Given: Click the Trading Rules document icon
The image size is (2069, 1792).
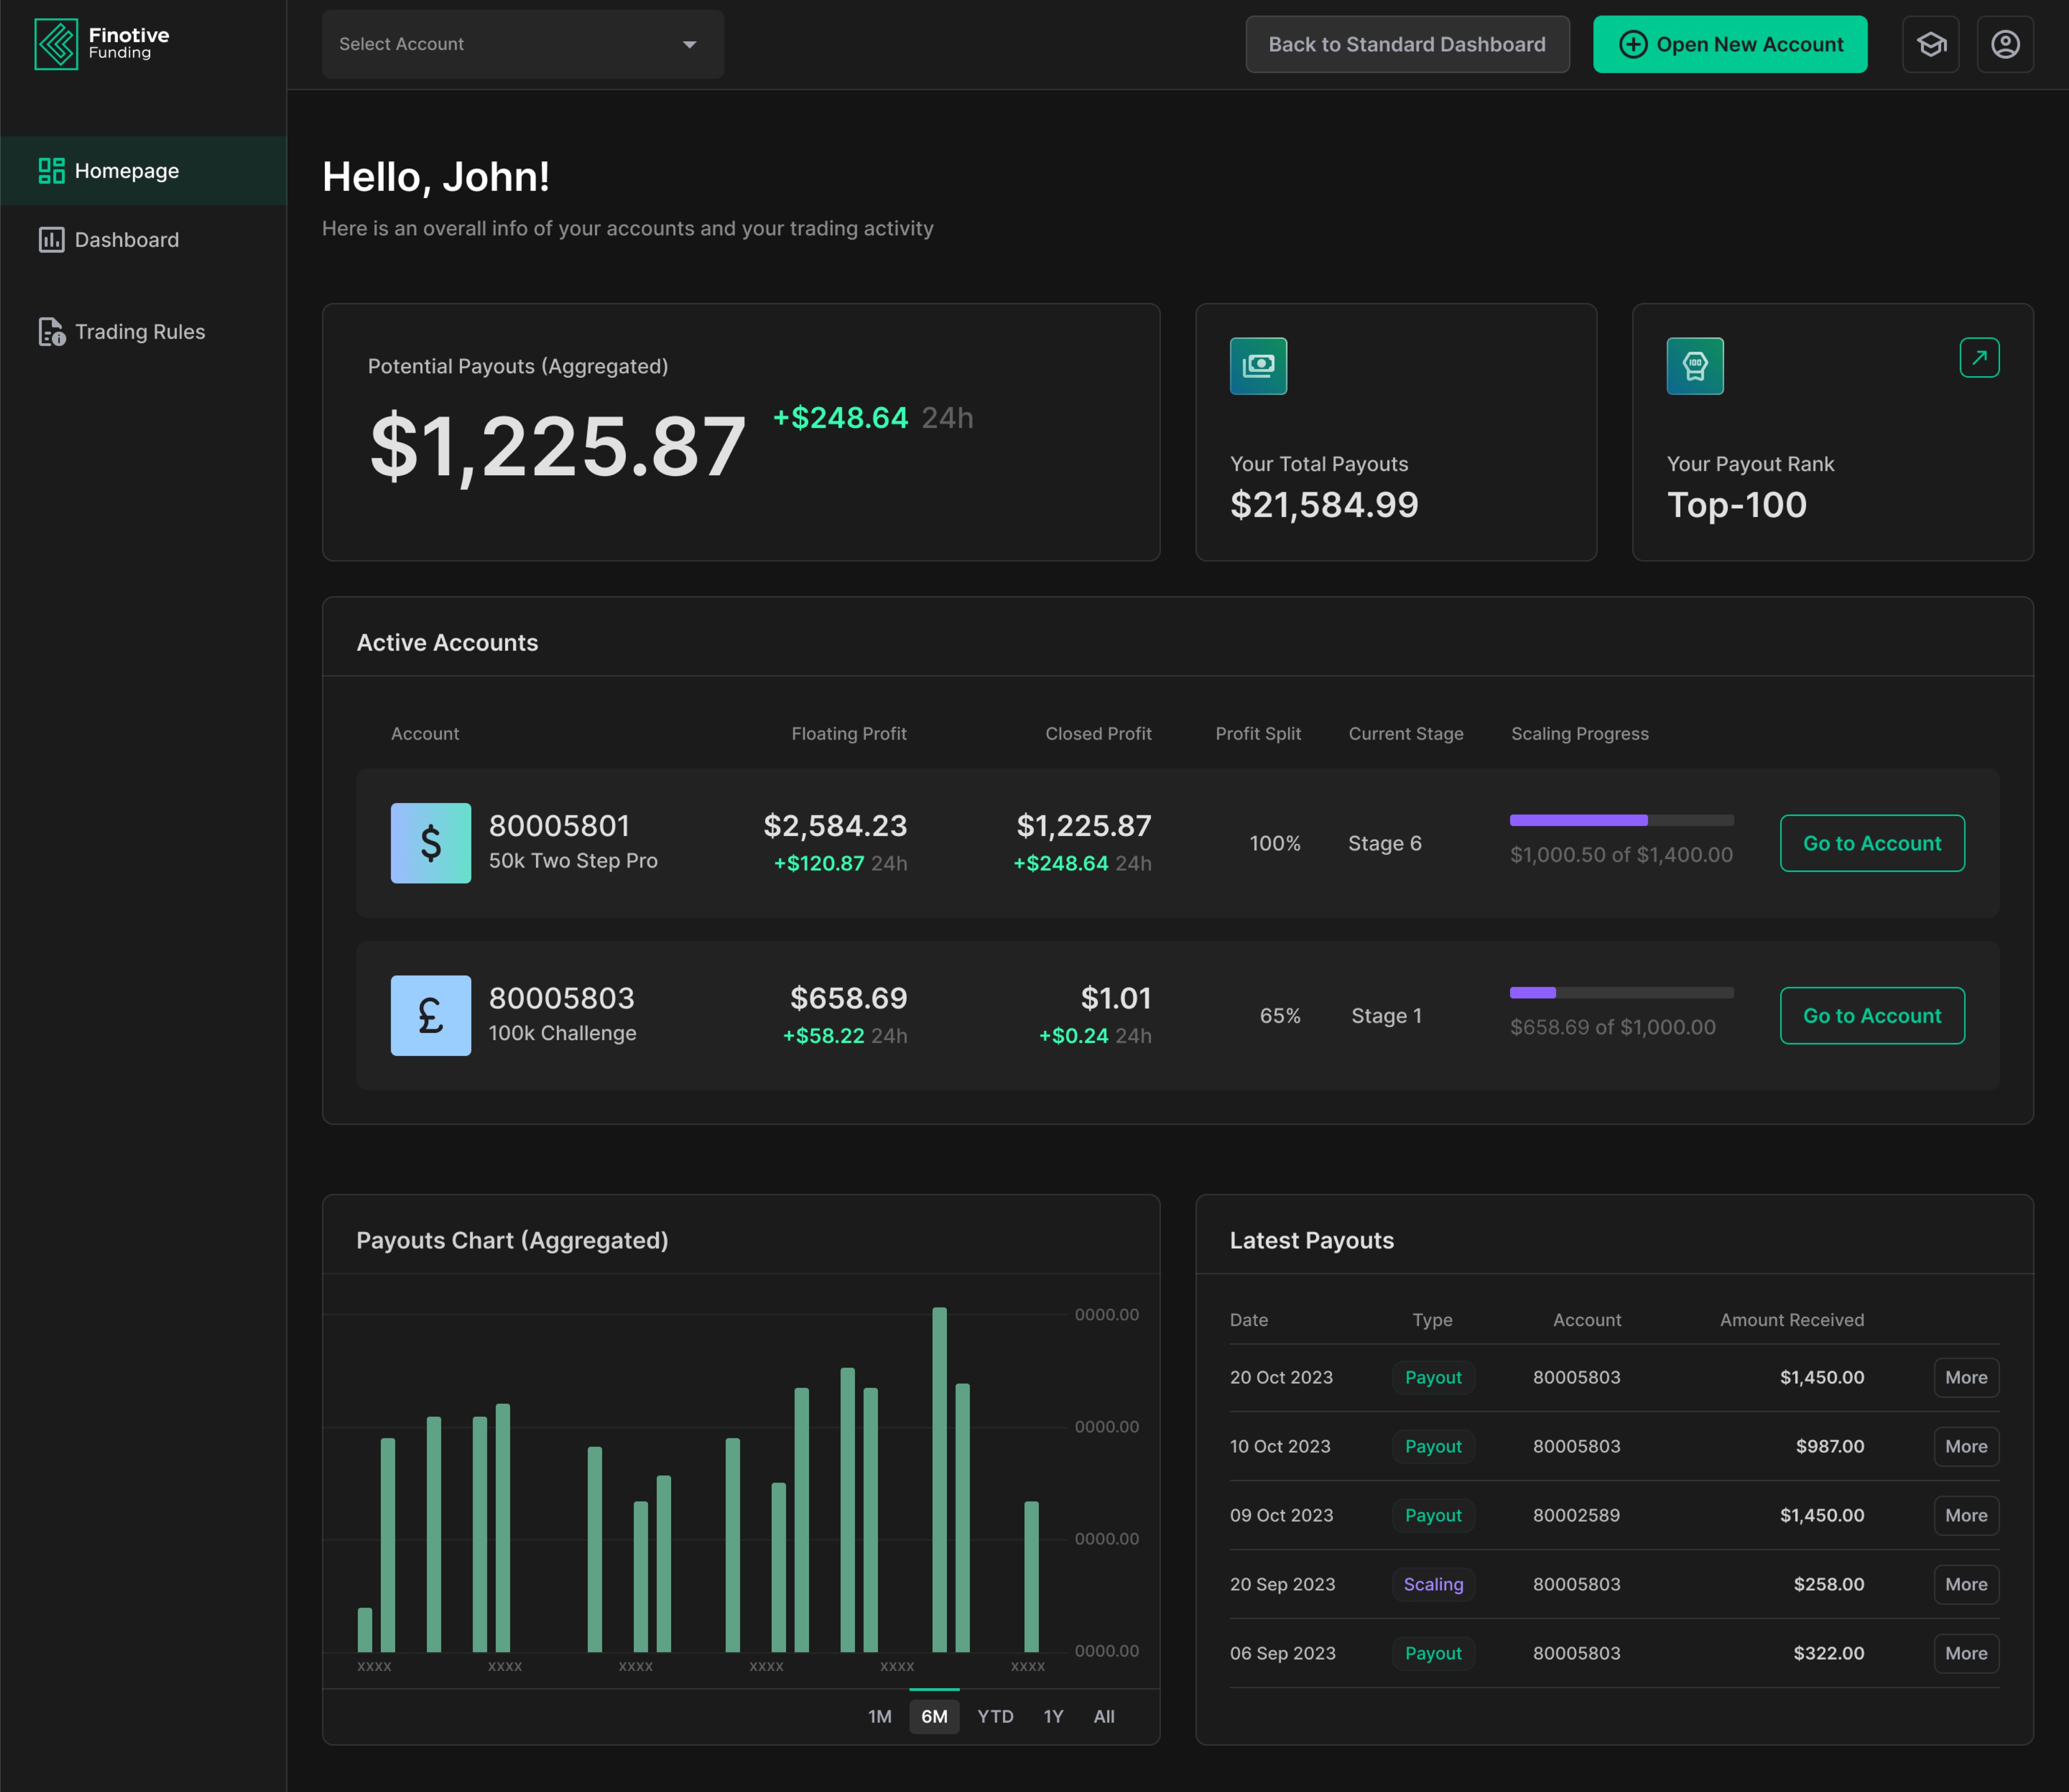Looking at the screenshot, I should [x=51, y=332].
